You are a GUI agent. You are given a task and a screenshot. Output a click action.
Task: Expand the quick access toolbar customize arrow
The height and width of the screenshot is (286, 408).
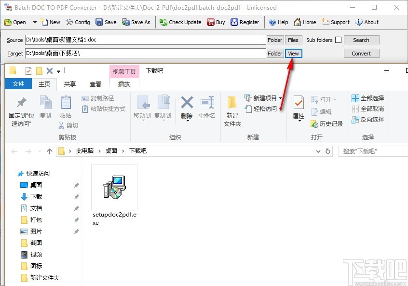pos(58,71)
